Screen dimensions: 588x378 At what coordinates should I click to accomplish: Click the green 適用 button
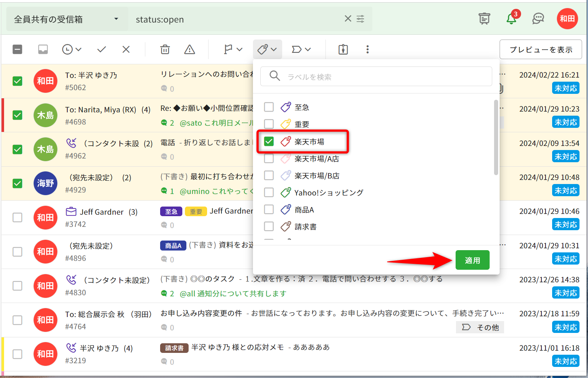pyautogui.click(x=472, y=260)
